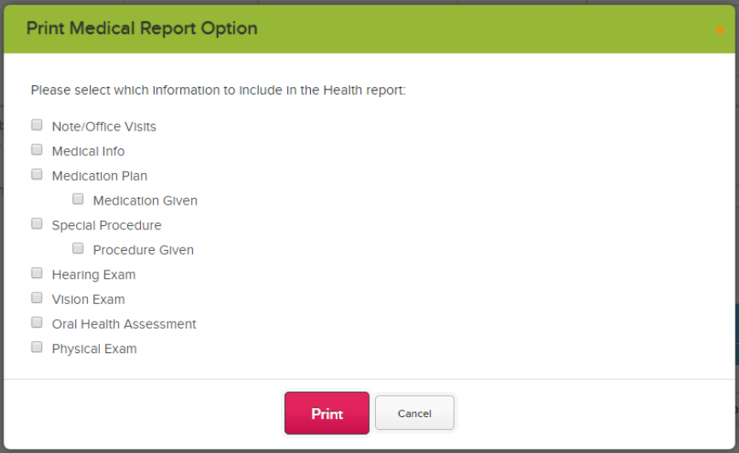The image size is (739, 453).
Task: Include Hearing Exam via its checkbox
Action: tap(37, 273)
